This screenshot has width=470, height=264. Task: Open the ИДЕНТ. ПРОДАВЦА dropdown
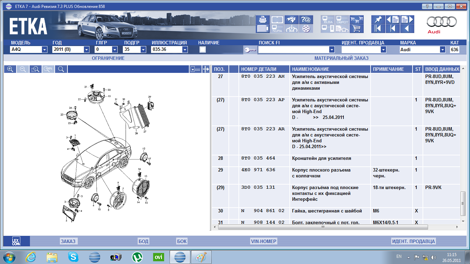tap(383, 49)
